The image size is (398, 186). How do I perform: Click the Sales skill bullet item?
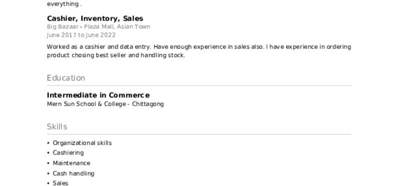pyautogui.click(x=60, y=183)
